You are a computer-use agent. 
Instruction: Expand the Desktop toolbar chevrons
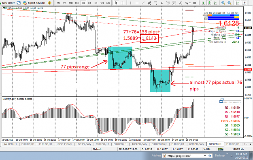(x=227, y=154)
